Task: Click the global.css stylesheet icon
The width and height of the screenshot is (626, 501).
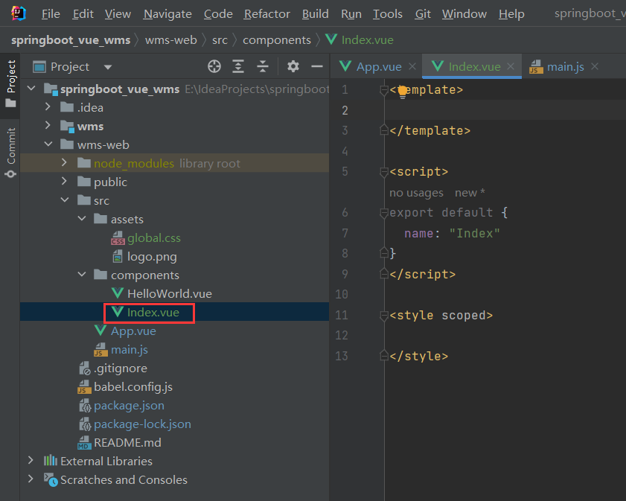Action: click(118, 238)
